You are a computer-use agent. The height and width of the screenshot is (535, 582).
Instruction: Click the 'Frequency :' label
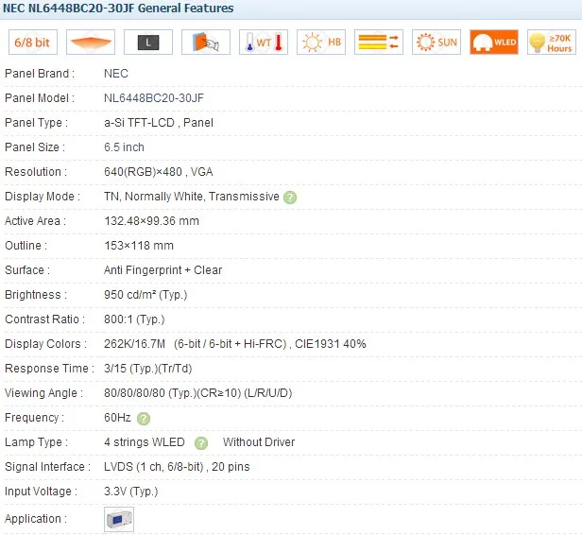click(35, 418)
